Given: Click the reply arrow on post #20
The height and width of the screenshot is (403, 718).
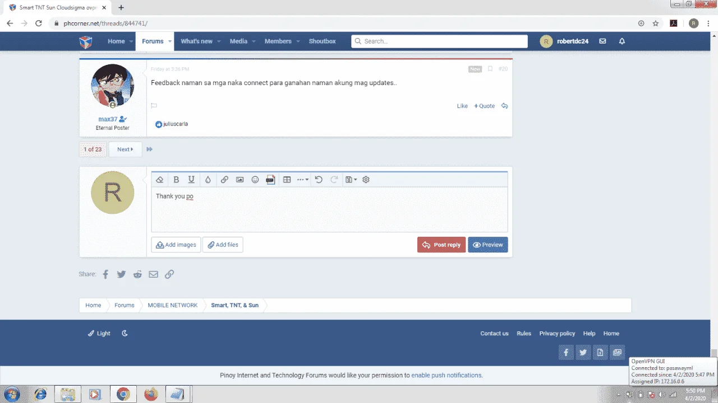Looking at the screenshot, I should (505, 106).
